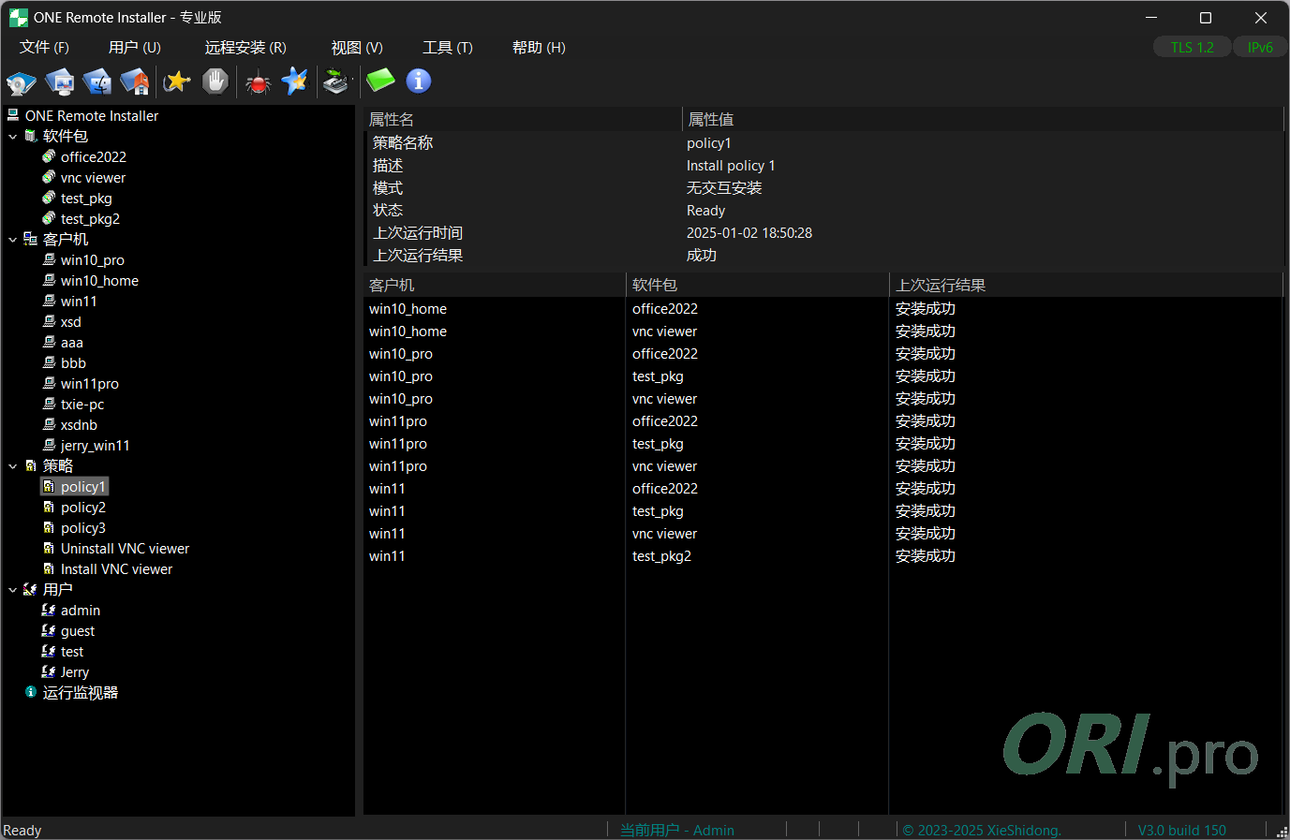Click the blue star toolbar icon
The width and height of the screenshot is (1290, 840).
pos(294,81)
